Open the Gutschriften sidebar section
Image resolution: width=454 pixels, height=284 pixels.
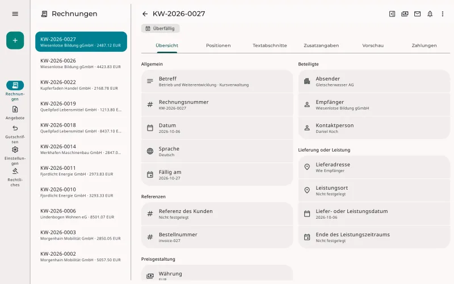point(15,134)
